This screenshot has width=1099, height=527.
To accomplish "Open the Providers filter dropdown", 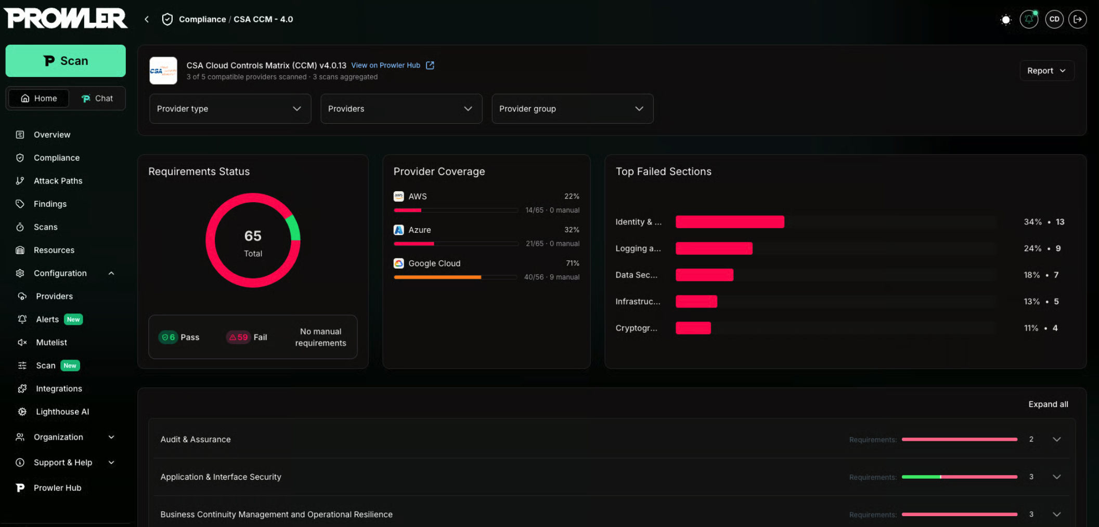I will [401, 109].
